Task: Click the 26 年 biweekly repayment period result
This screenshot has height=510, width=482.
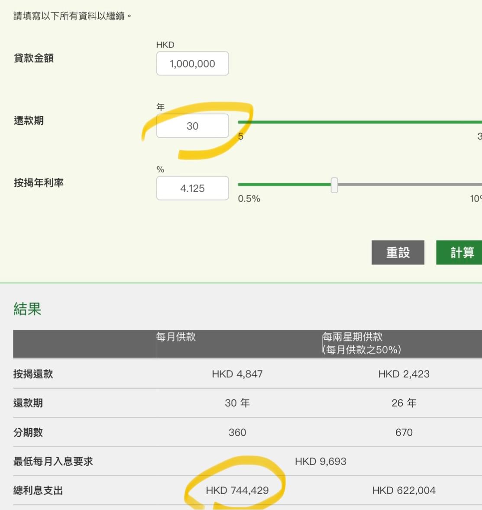Action: (x=404, y=403)
